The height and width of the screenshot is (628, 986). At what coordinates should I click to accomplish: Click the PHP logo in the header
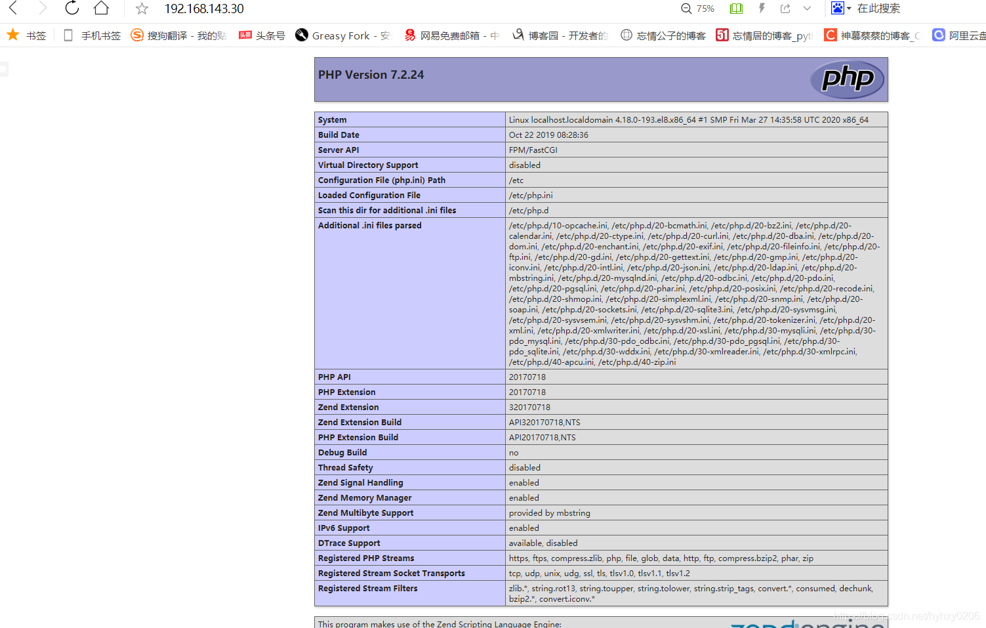pos(847,79)
